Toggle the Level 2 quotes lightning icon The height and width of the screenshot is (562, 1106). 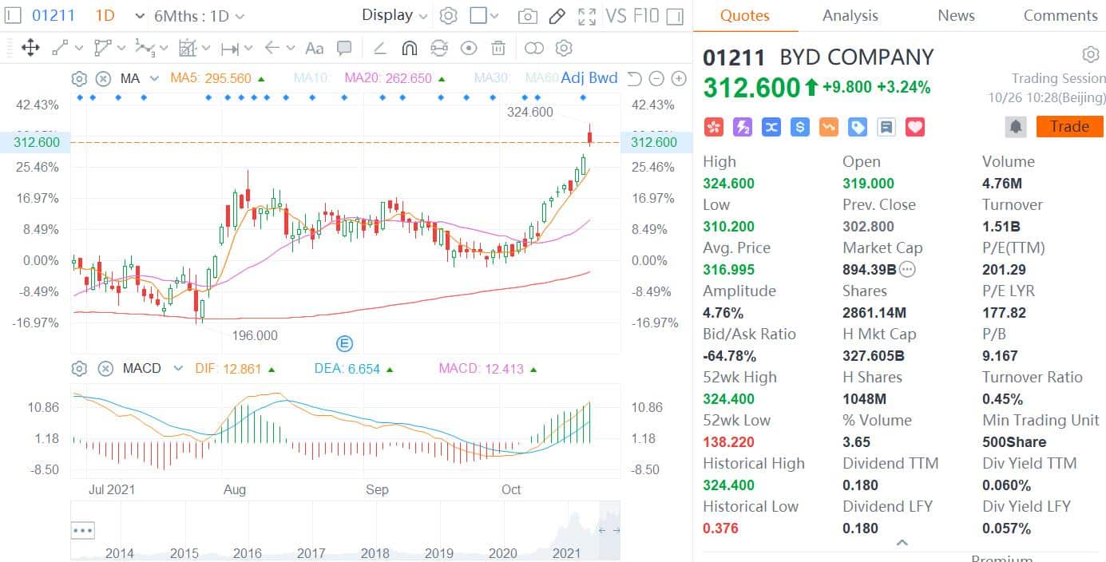pos(742,126)
